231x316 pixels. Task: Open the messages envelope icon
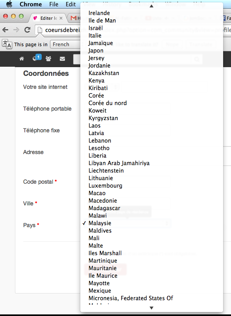pyautogui.click(x=63, y=58)
